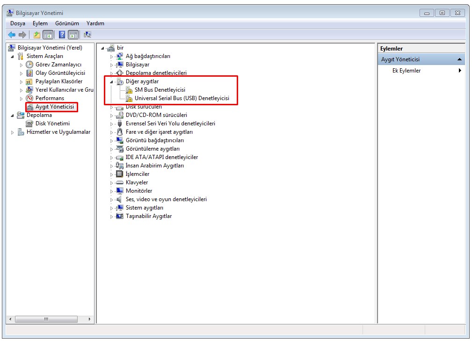Click the Back arrow toolbar icon
Image resolution: width=472 pixels, height=341 pixels.
(x=12, y=35)
